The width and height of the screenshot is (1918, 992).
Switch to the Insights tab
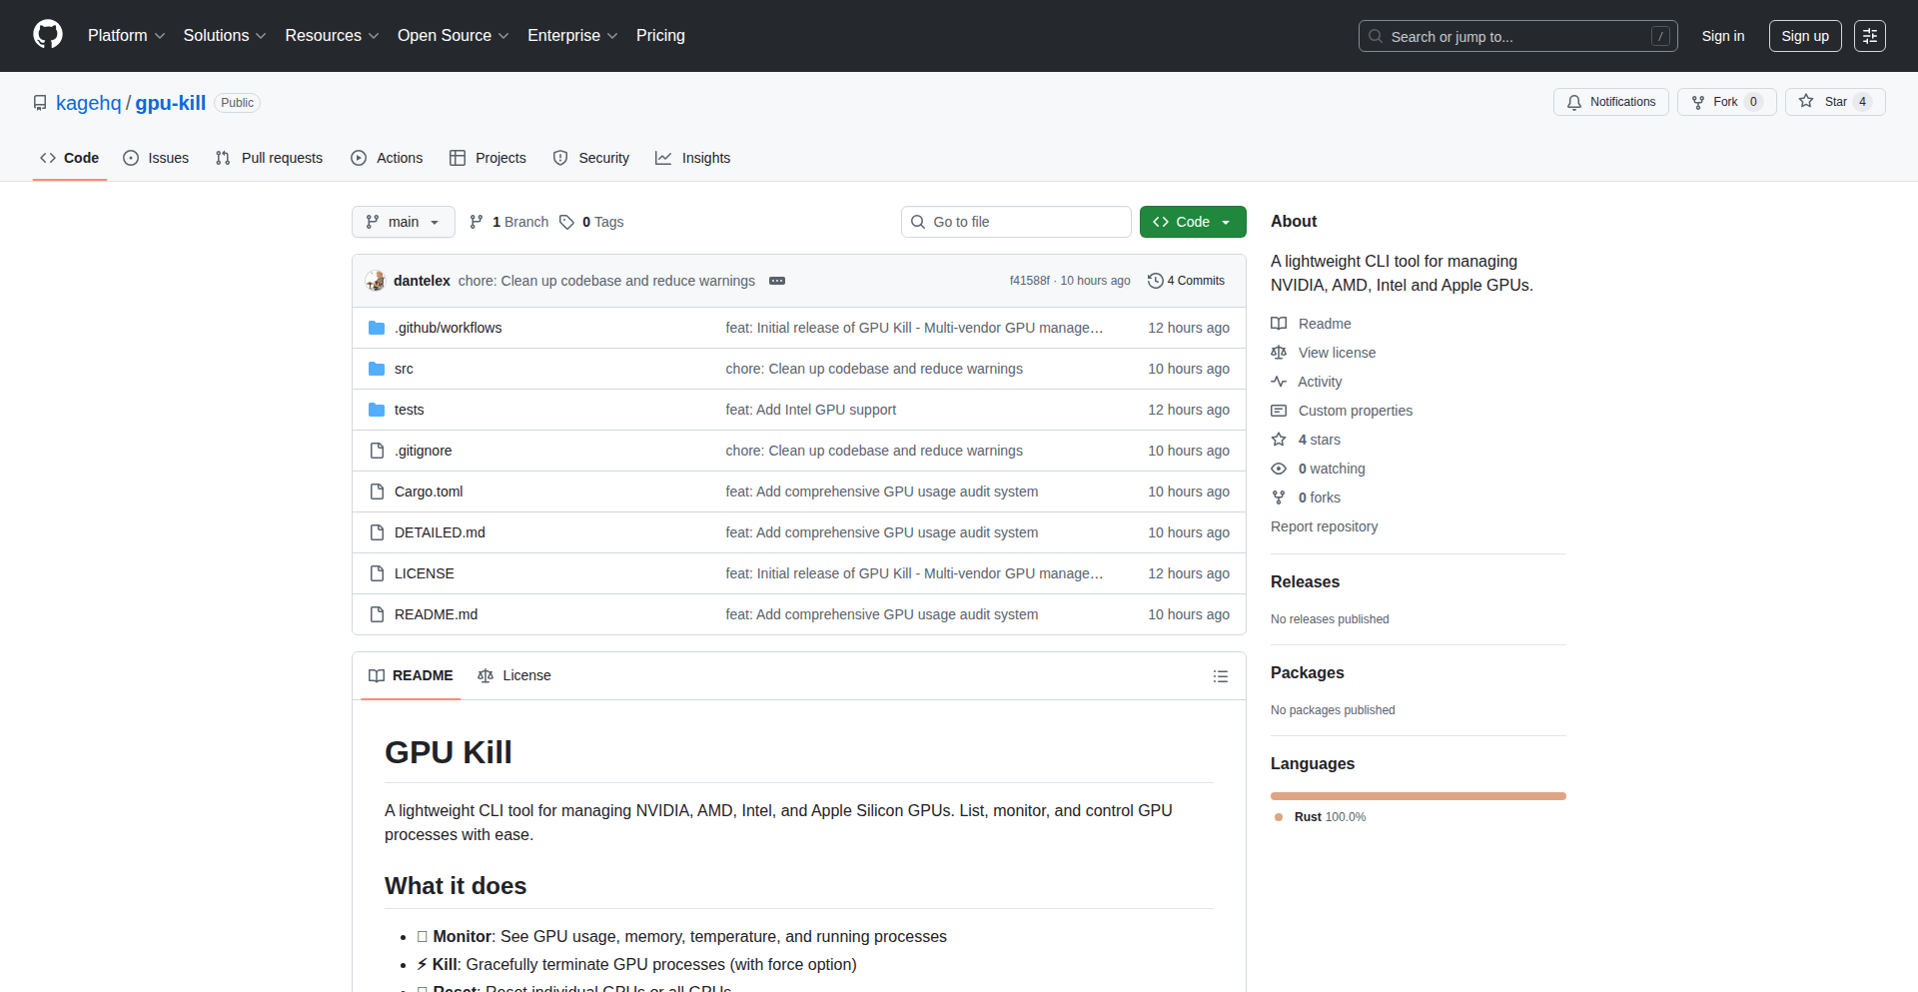tap(693, 158)
